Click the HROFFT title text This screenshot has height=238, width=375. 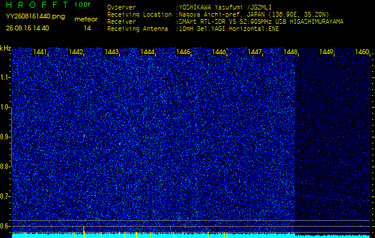coord(37,5)
